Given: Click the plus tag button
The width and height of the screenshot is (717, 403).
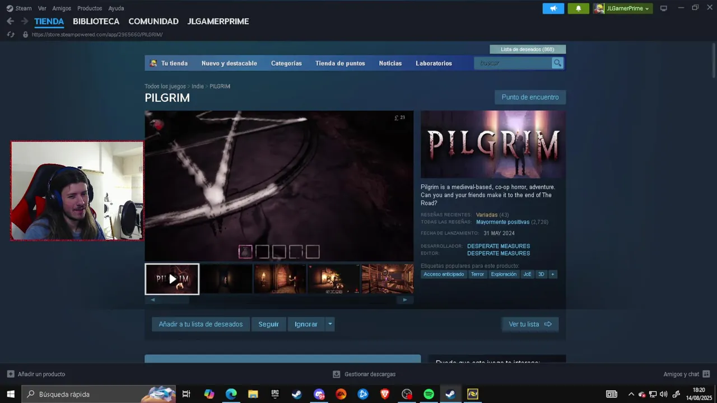Looking at the screenshot, I should [x=553, y=274].
